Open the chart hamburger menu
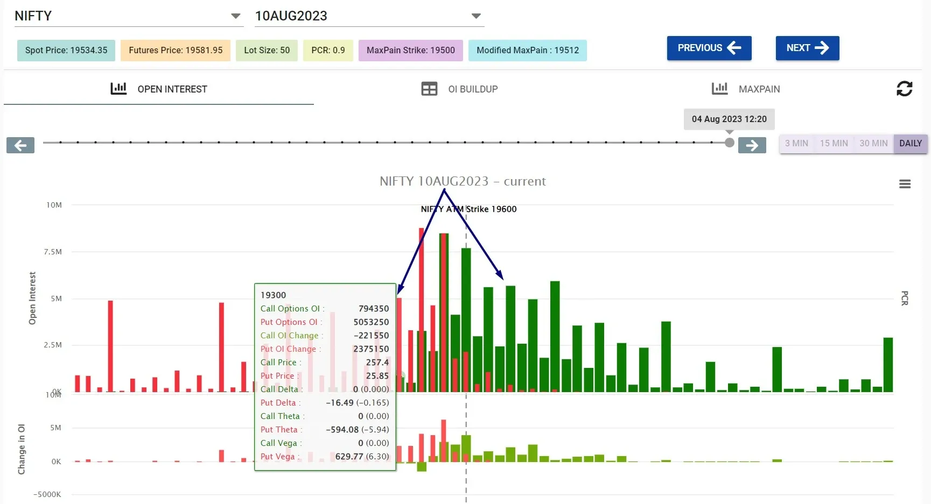931x504 pixels. pyautogui.click(x=905, y=184)
